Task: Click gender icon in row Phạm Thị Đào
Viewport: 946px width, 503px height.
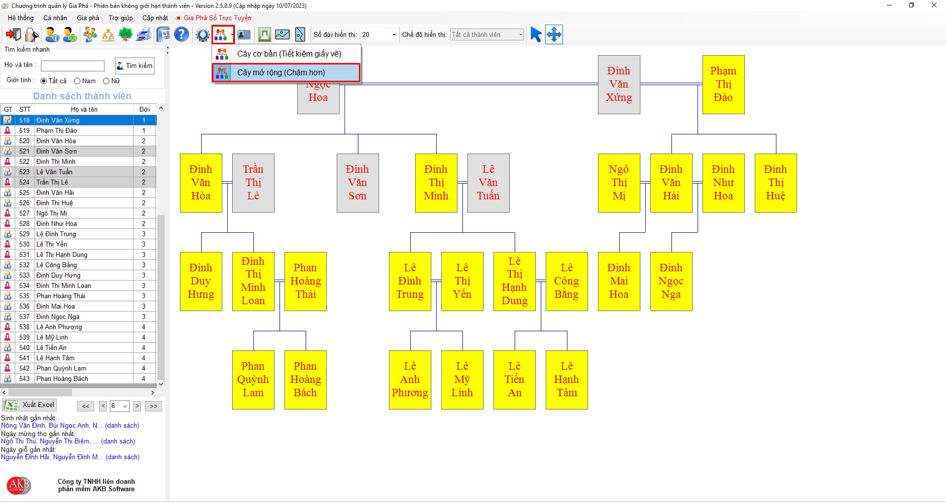Action: pyautogui.click(x=7, y=130)
